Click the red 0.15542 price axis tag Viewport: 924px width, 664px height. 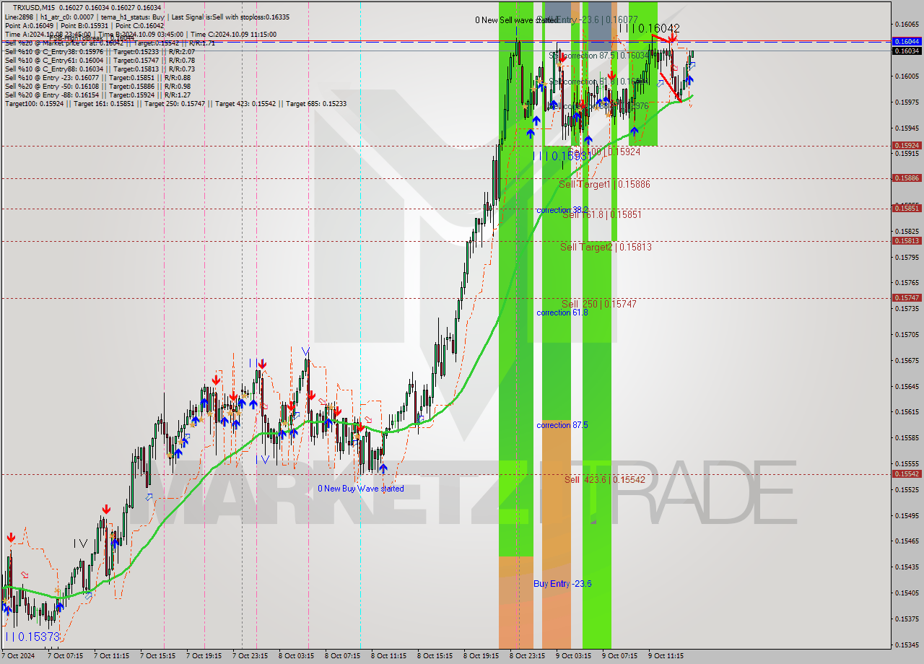[907, 473]
